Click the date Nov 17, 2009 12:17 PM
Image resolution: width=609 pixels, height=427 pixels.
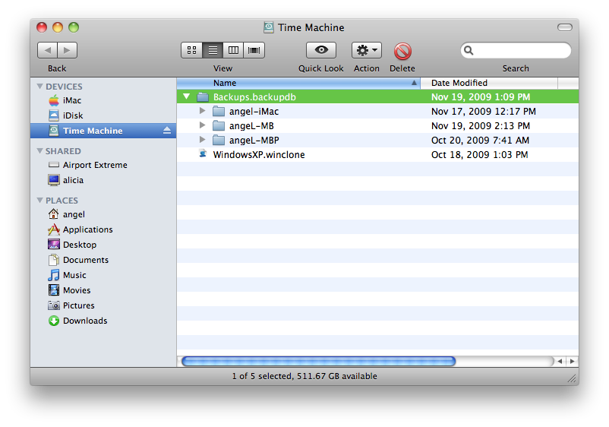point(484,112)
